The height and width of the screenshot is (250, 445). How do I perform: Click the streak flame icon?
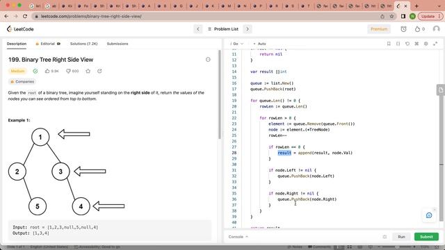click(417, 29)
